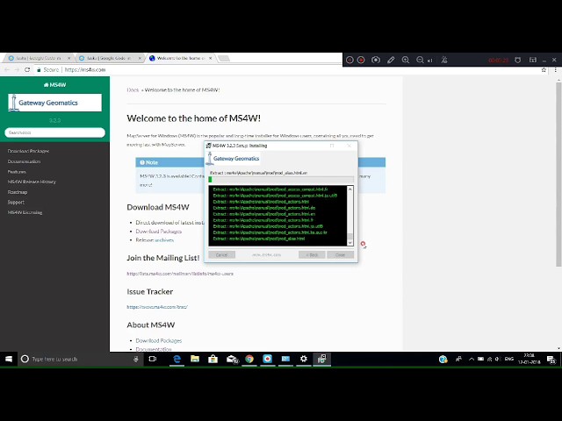Click the browser page's vertical scrollbar

pos(558,174)
